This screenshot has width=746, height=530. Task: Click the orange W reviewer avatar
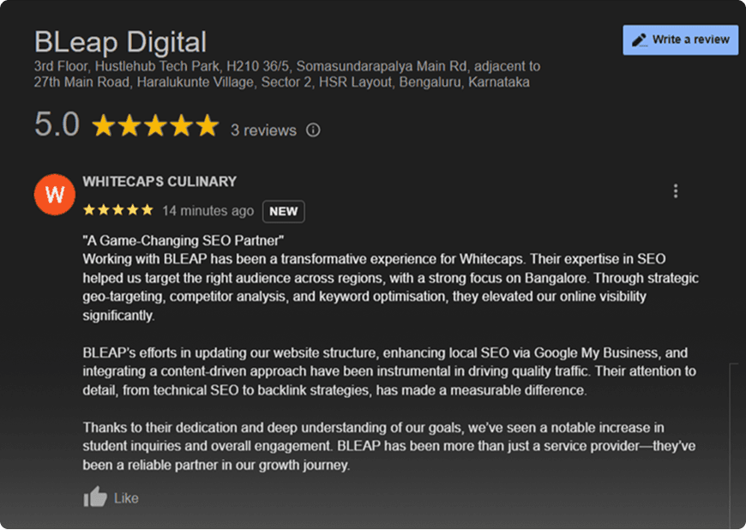coord(55,195)
